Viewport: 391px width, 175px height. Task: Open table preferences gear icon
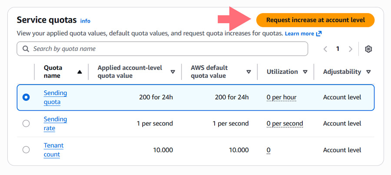[x=368, y=49]
